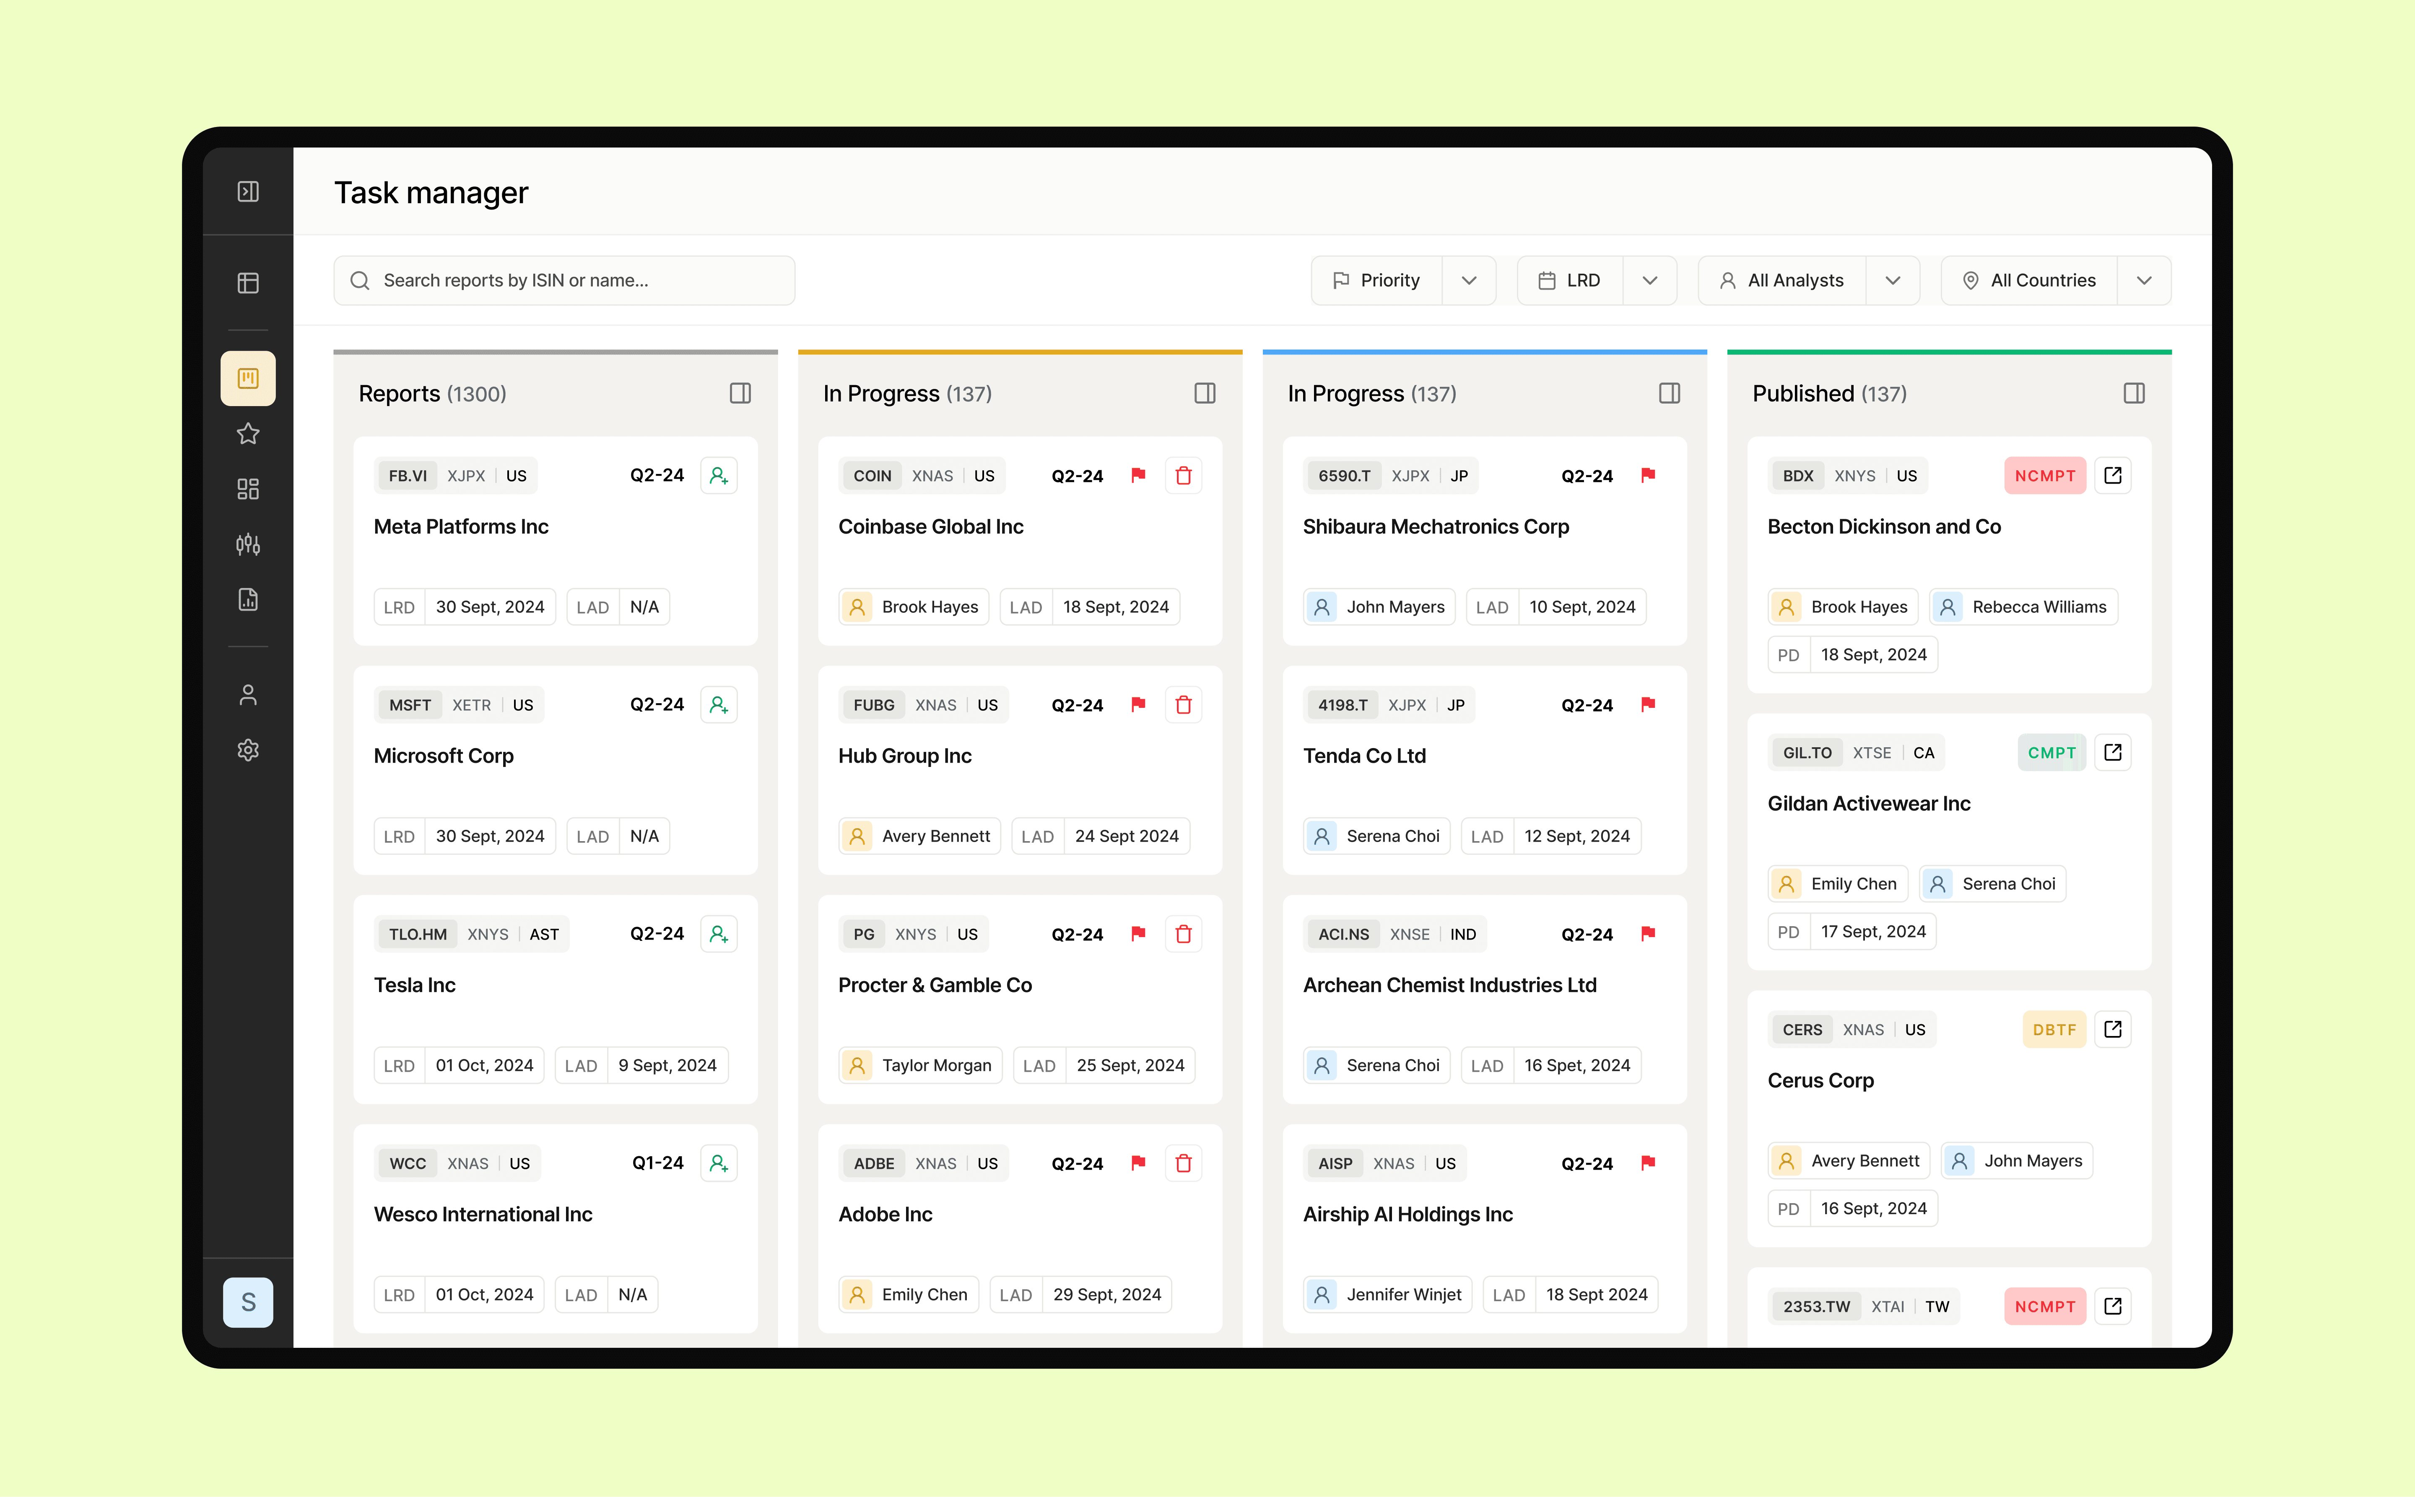This screenshot has width=2415, height=1497.
Task: Open settings gear icon in sidebar
Action: [x=248, y=751]
